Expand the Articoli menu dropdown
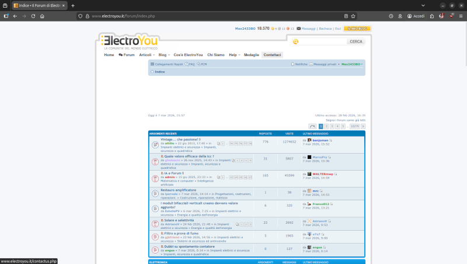Screen dimensions: 467x264 (146, 54)
